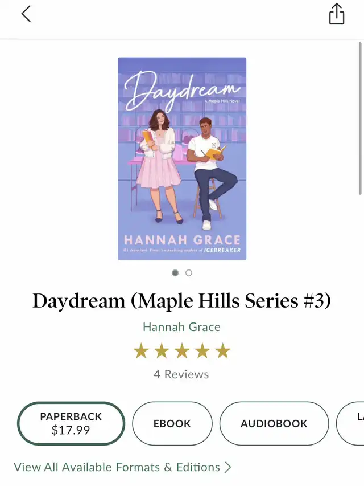The height and width of the screenshot is (486, 364).
Task: Tap the Daydream (Maple Hills Series #3) title
Action: [x=182, y=301]
